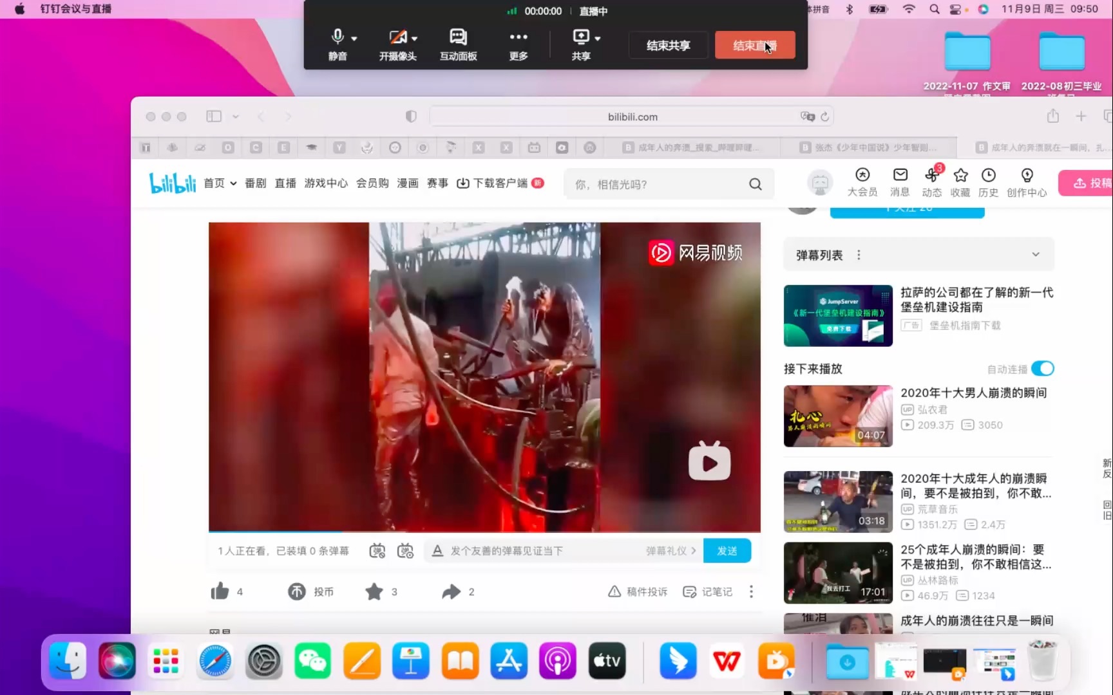The height and width of the screenshot is (695, 1113).
Task: Open 番剧 navigation item
Action: (x=256, y=183)
